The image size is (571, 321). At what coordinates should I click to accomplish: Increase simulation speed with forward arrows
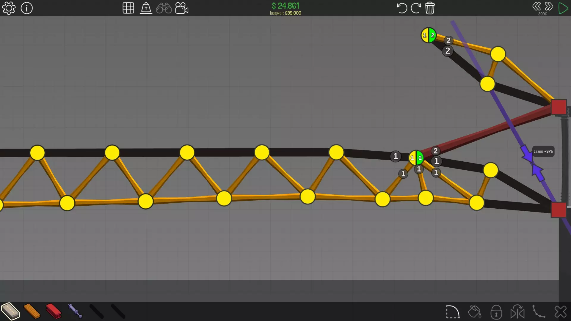pos(549,6)
